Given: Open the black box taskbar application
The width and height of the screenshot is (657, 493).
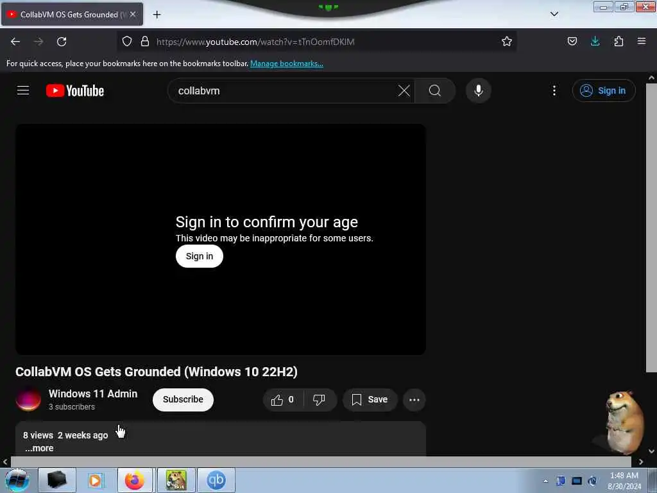Looking at the screenshot, I should pyautogui.click(x=57, y=480).
